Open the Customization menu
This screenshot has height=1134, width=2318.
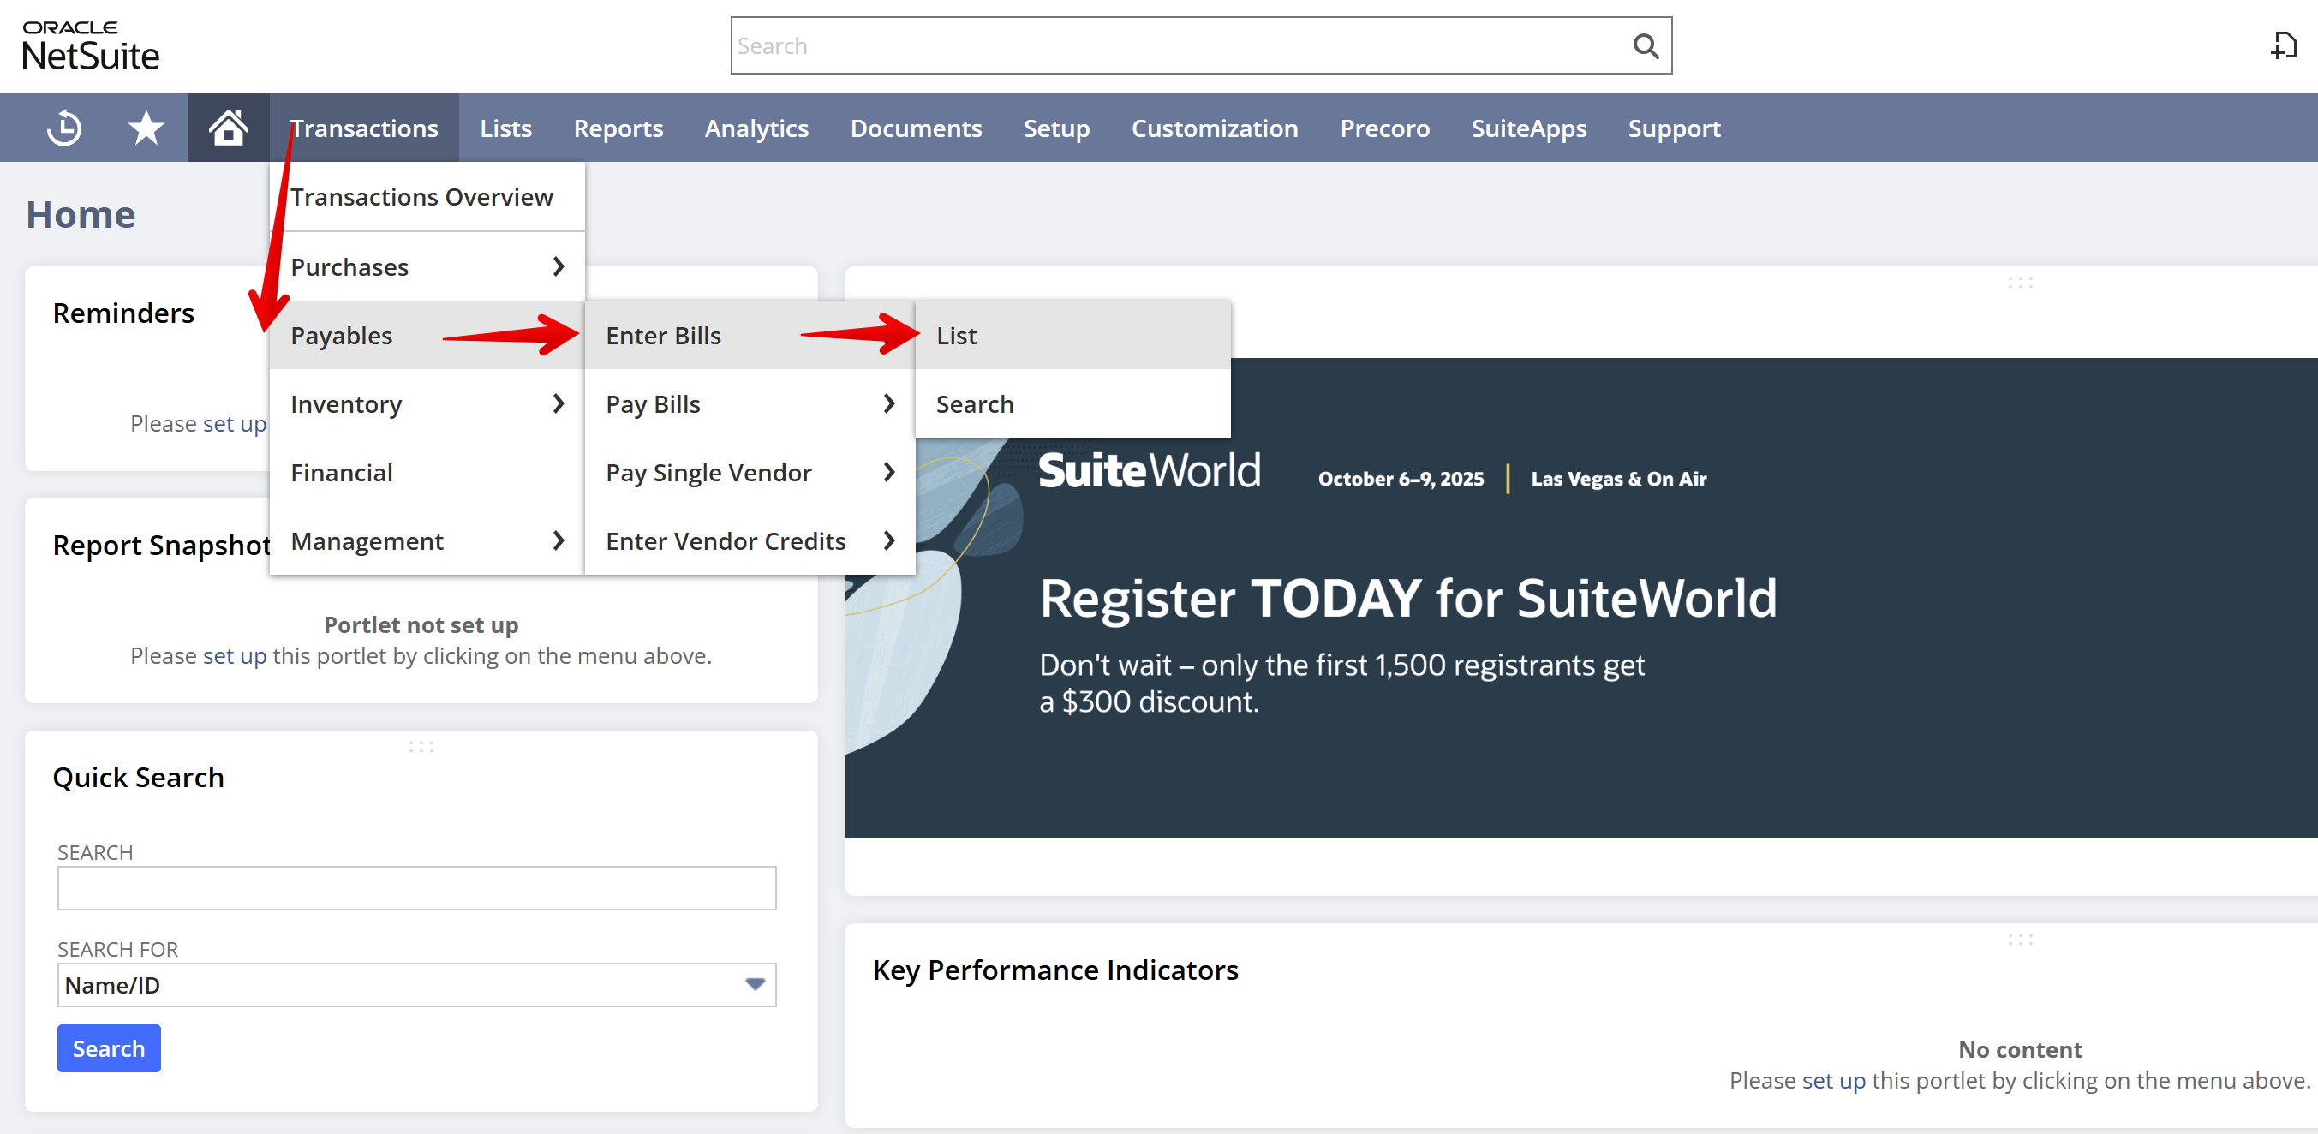point(1215,128)
